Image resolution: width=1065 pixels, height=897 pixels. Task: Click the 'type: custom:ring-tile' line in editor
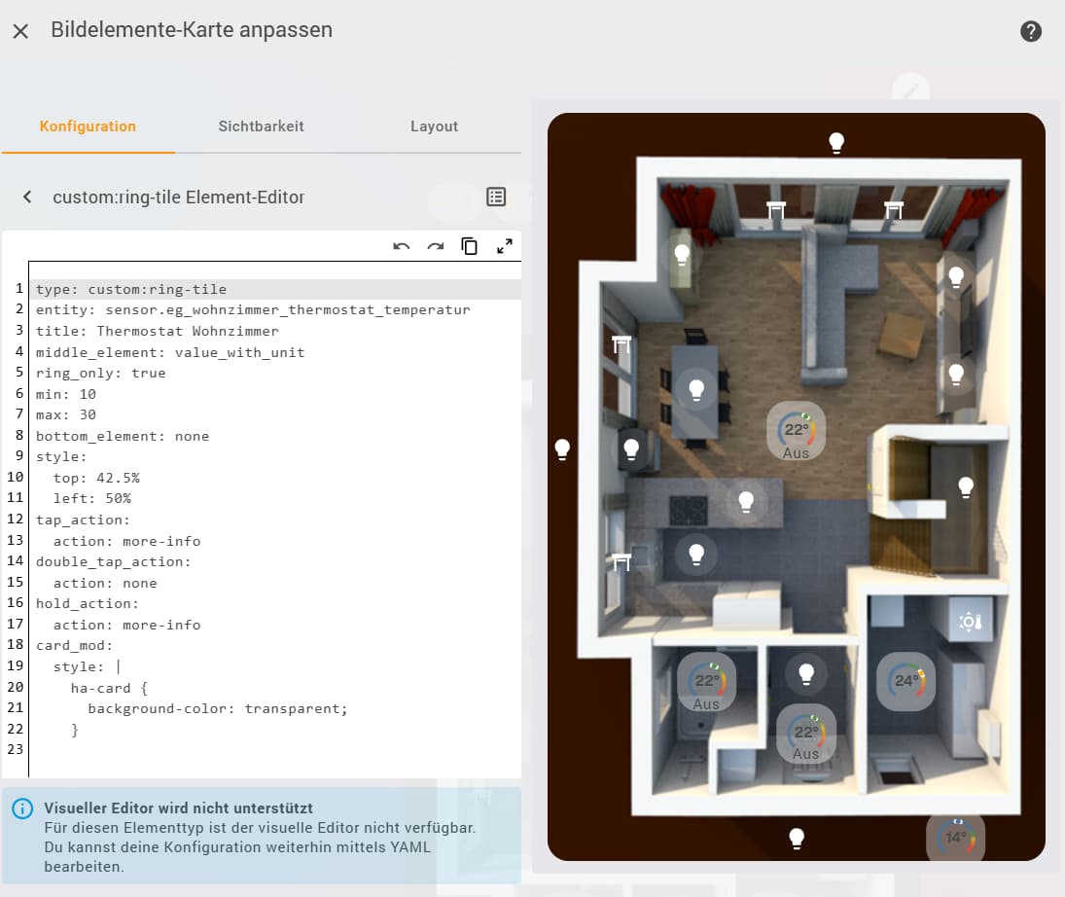(x=131, y=289)
